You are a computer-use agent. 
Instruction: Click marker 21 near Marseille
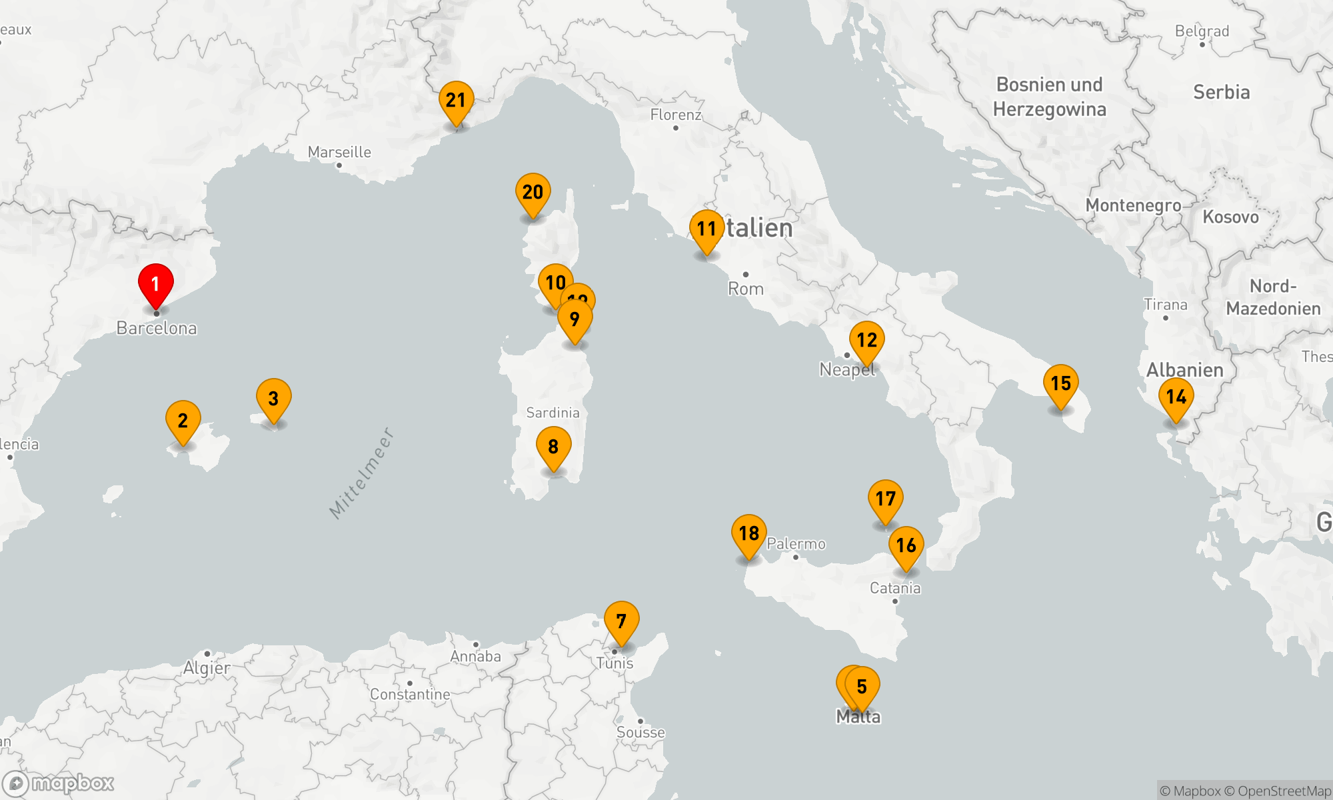click(456, 101)
